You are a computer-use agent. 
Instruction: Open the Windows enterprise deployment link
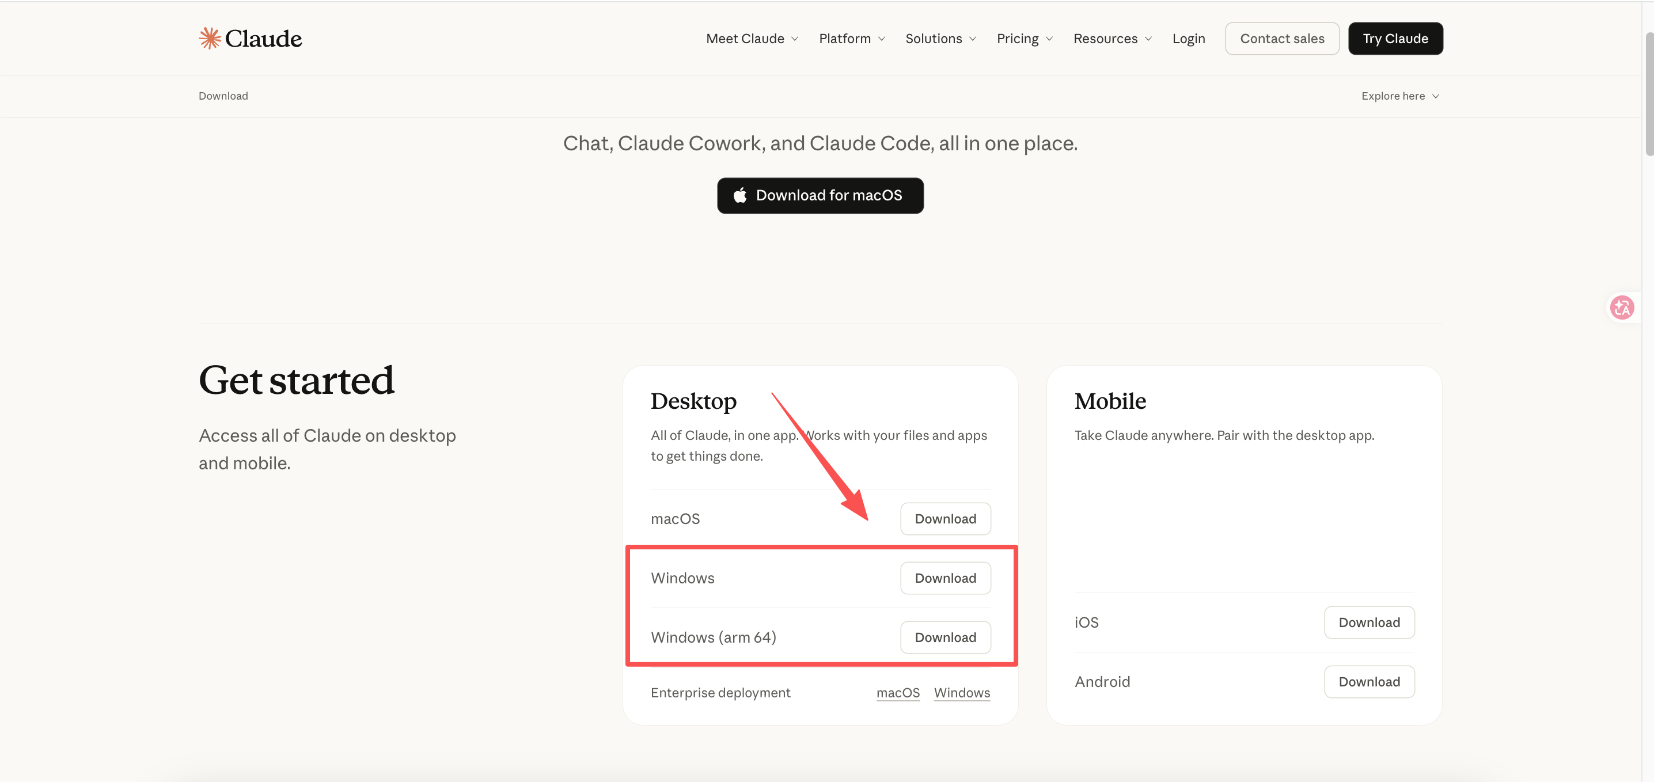coord(962,693)
